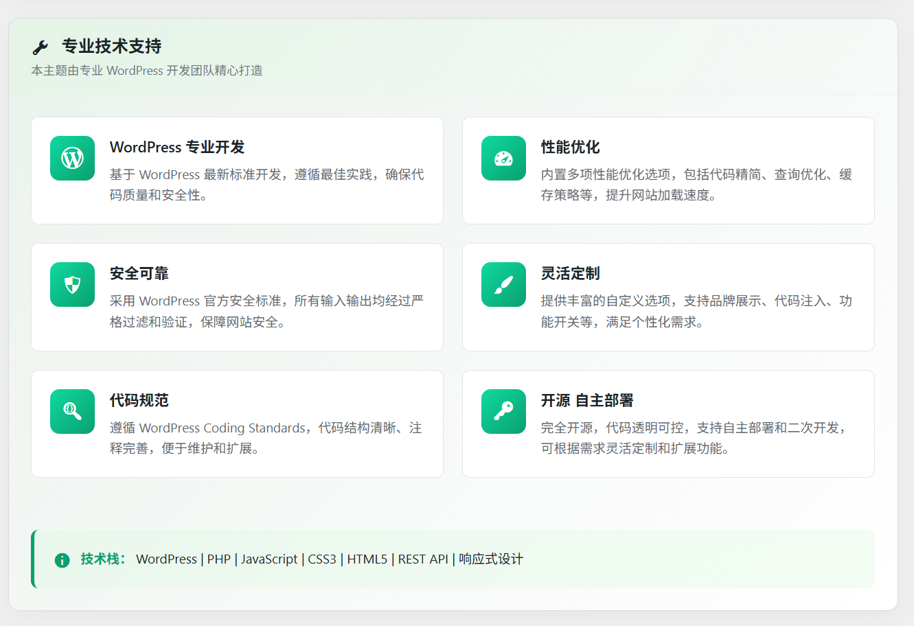Click the shield icon for 安全可靠

pyautogui.click(x=72, y=285)
